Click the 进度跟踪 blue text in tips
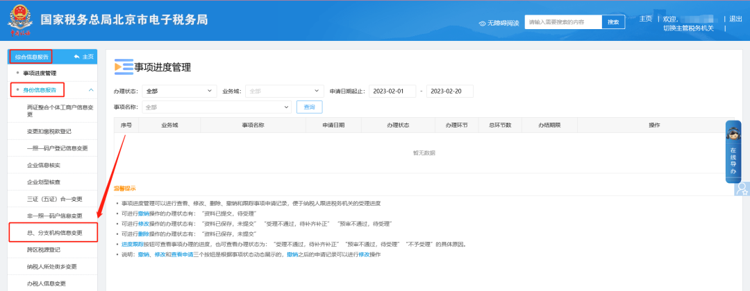This screenshot has width=750, height=291. coord(132,245)
